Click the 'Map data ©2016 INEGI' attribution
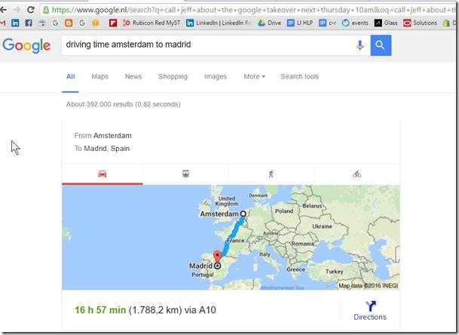This screenshot has height=335, width=459. point(369,285)
